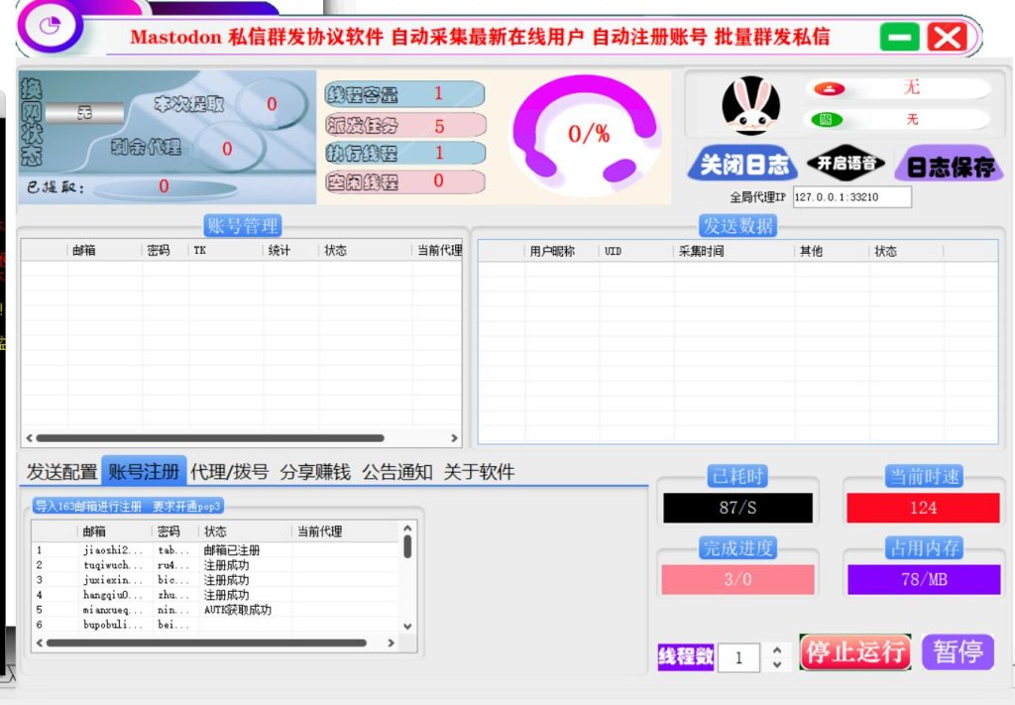Click the rabbit avatar image
Image resolution: width=1015 pixels, height=705 pixels.
click(750, 106)
